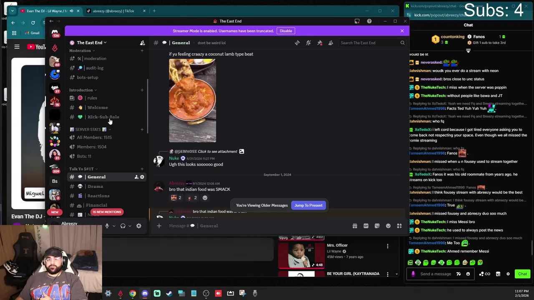534x300 pixels.
Task: Toggle microphone mute in Discord user panel
Action: tap(107, 226)
